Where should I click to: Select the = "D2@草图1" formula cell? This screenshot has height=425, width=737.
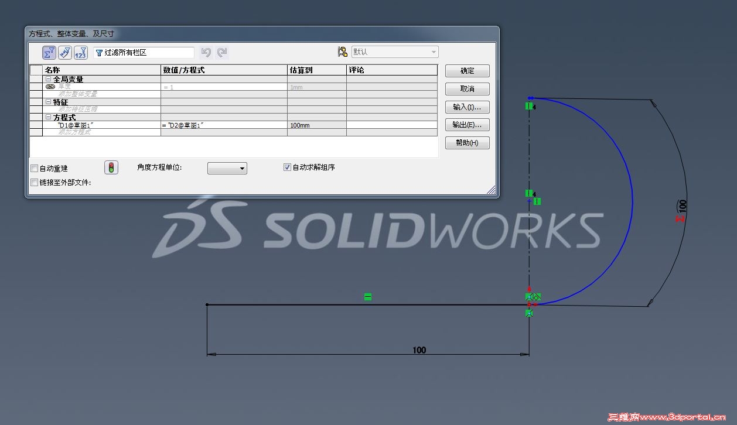coord(224,125)
